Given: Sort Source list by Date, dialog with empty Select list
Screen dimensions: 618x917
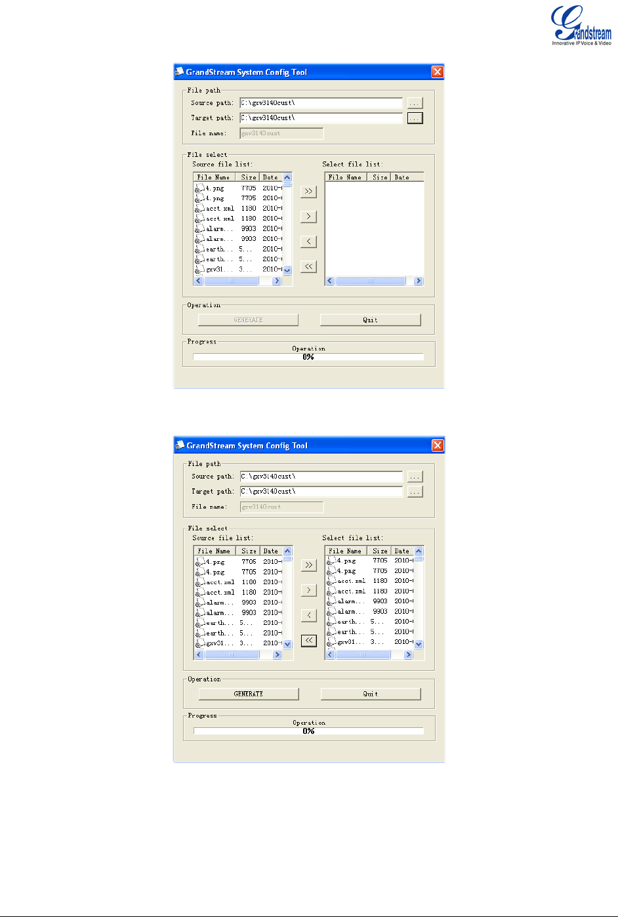Looking at the screenshot, I should pyautogui.click(x=271, y=177).
